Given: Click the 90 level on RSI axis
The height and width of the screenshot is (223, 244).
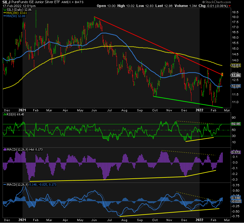Looking at the screenshot, I should pos(234,118).
